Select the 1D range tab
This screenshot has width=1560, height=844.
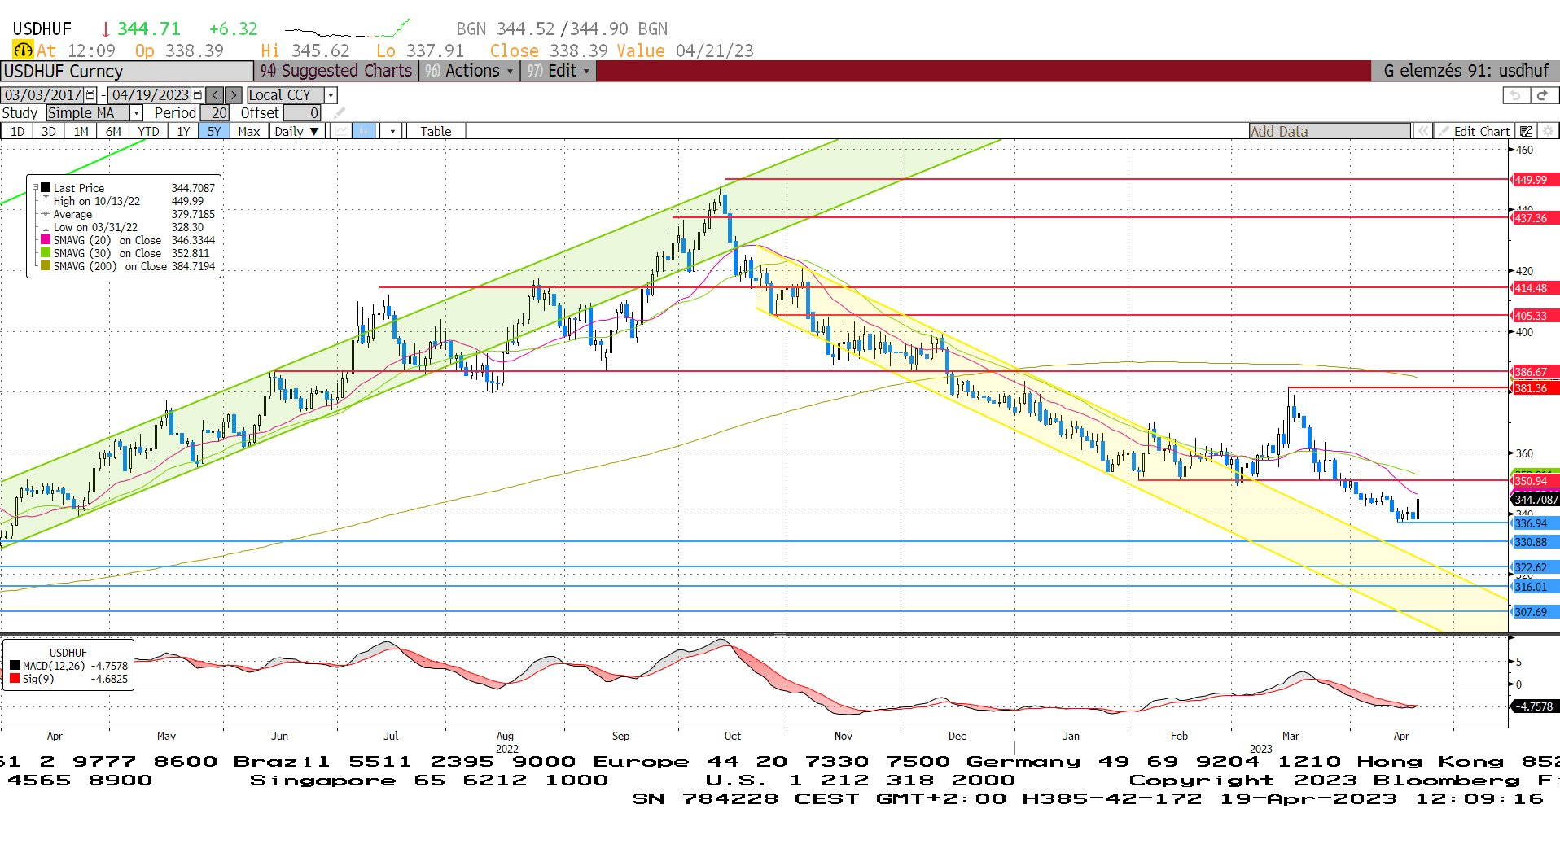pos(17,131)
